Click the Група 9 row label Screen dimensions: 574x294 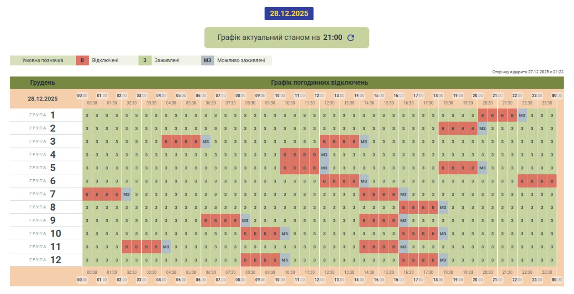coord(43,220)
